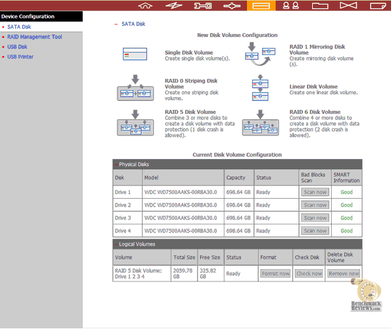Select Drive 3 in the Disk column

click(x=128, y=218)
